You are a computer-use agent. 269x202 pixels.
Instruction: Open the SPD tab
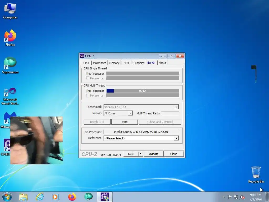(x=126, y=63)
